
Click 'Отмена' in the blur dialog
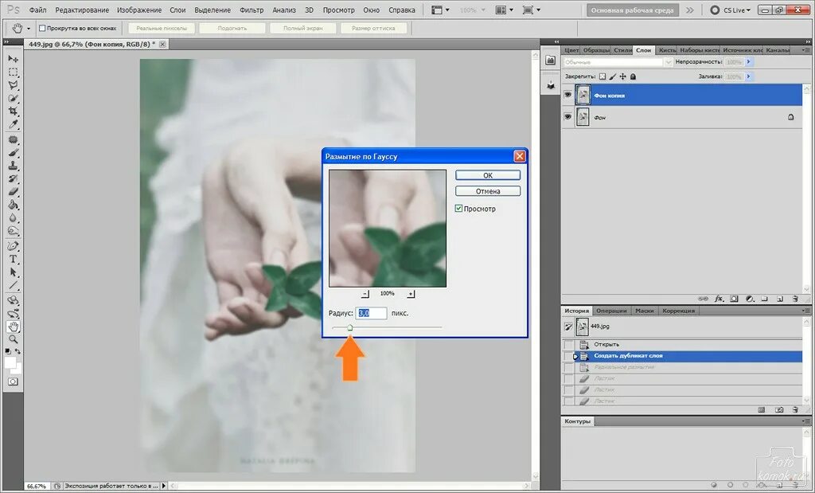tap(488, 191)
